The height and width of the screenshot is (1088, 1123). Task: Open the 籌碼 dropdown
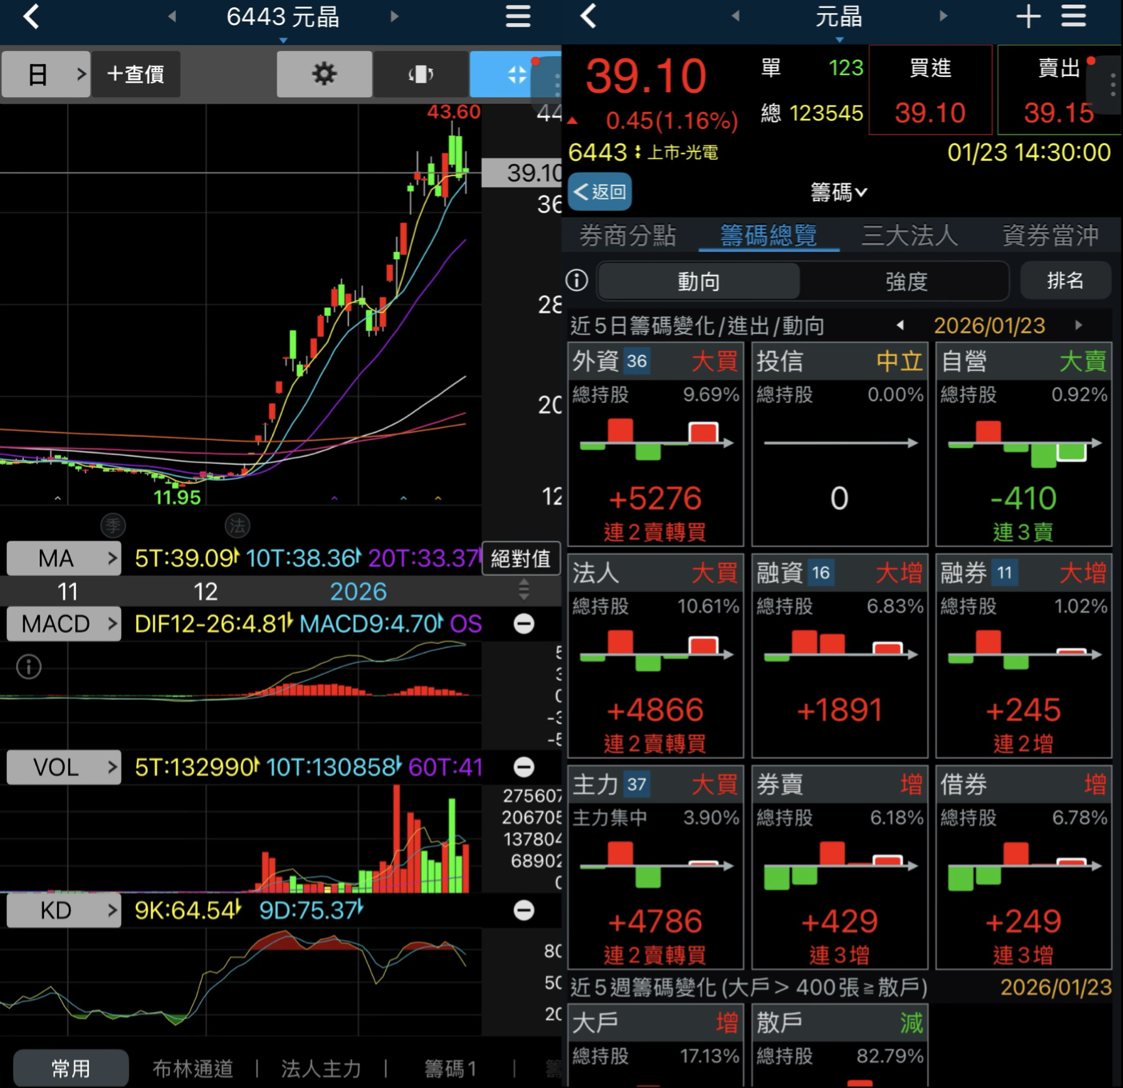(838, 192)
